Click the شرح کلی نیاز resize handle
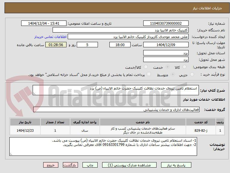The width and height of the screenshot is (230, 173). (34, 94)
